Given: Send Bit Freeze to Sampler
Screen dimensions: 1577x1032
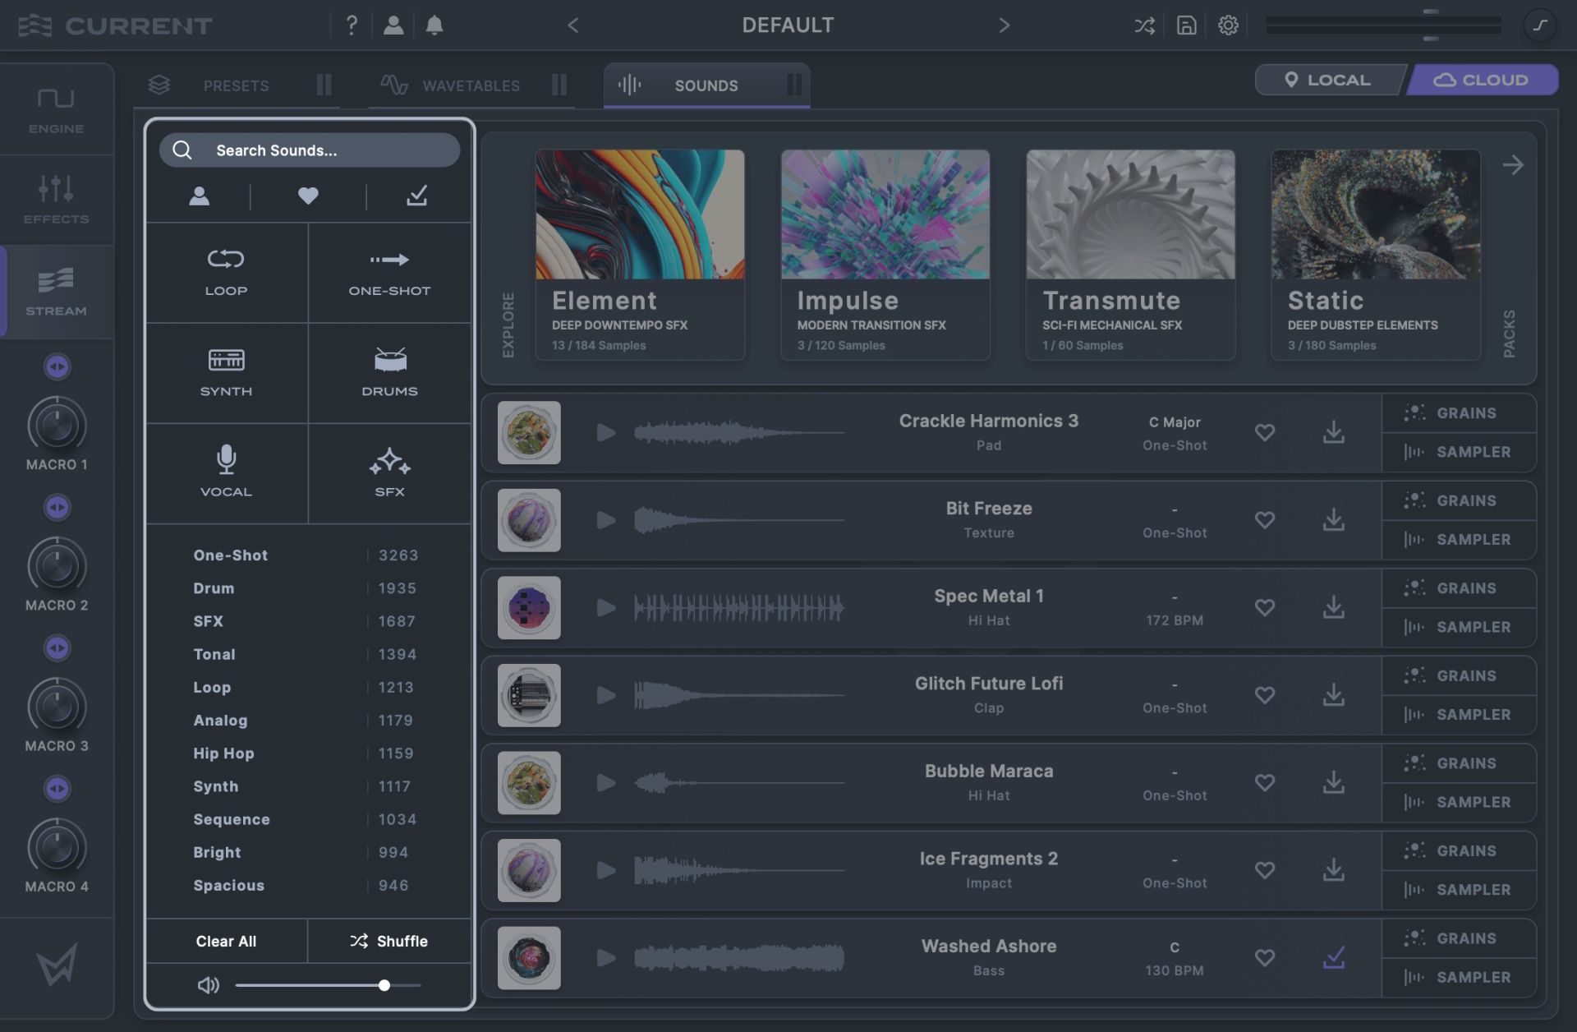Looking at the screenshot, I should [1459, 540].
